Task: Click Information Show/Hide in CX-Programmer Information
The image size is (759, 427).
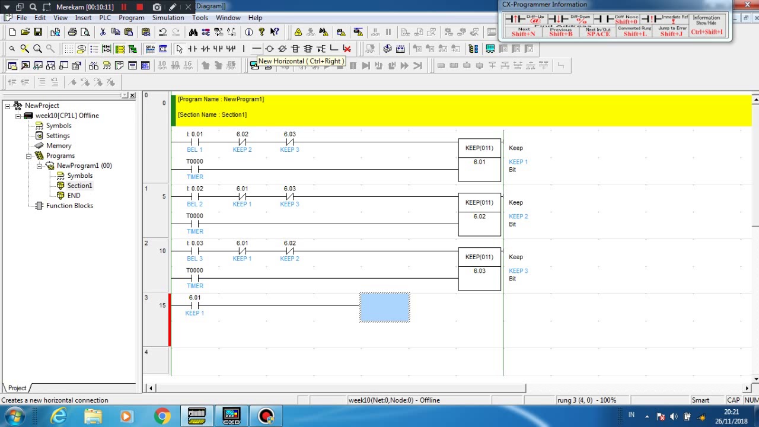Action: coord(706,25)
